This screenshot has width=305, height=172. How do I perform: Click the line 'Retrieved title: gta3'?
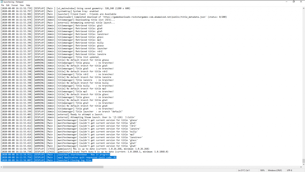52,26
